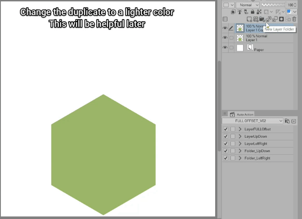Click download-arrow icon beside FULL OFFSET_V02
Image resolution: width=302 pixels, height=219 pixels.
point(294,121)
